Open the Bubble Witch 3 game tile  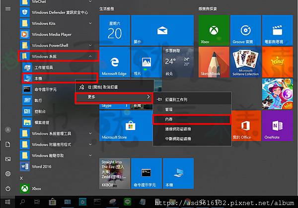click(x=278, y=94)
